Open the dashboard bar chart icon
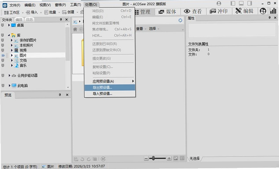The height and width of the screenshot is (169, 279). 273,11
